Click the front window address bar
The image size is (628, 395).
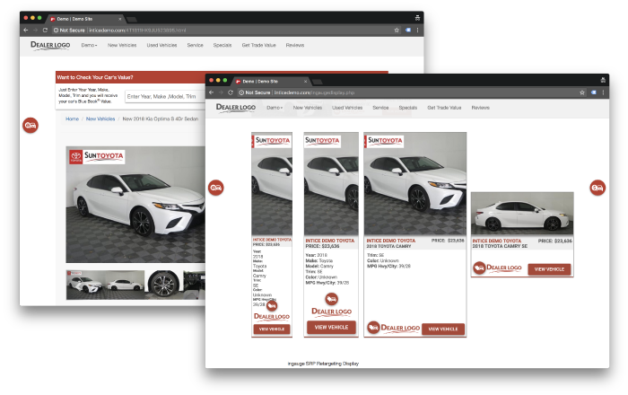(x=404, y=92)
